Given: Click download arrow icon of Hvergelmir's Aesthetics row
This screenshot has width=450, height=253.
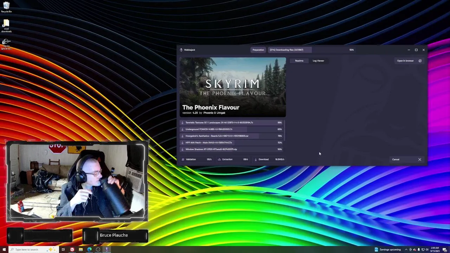Looking at the screenshot, I should [x=182, y=136].
